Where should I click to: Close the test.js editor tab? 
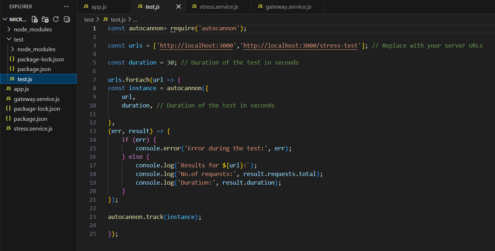tap(179, 7)
